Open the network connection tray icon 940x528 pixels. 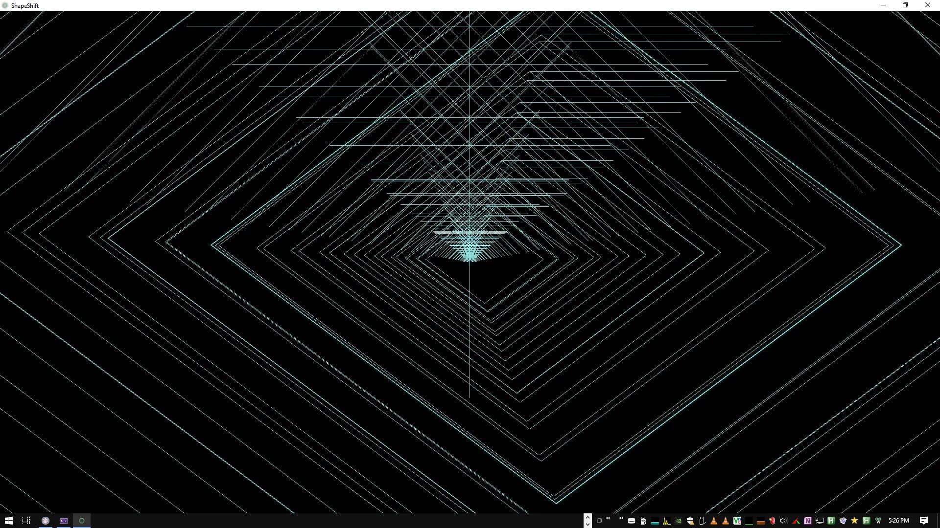819,521
